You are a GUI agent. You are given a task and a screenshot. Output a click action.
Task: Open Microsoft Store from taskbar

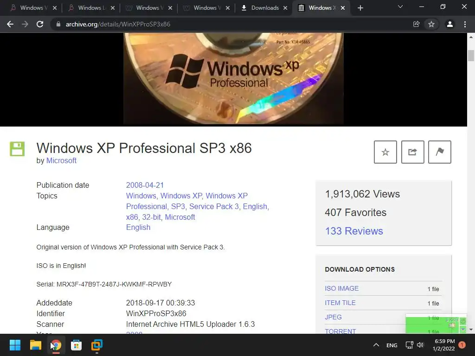[77, 345]
